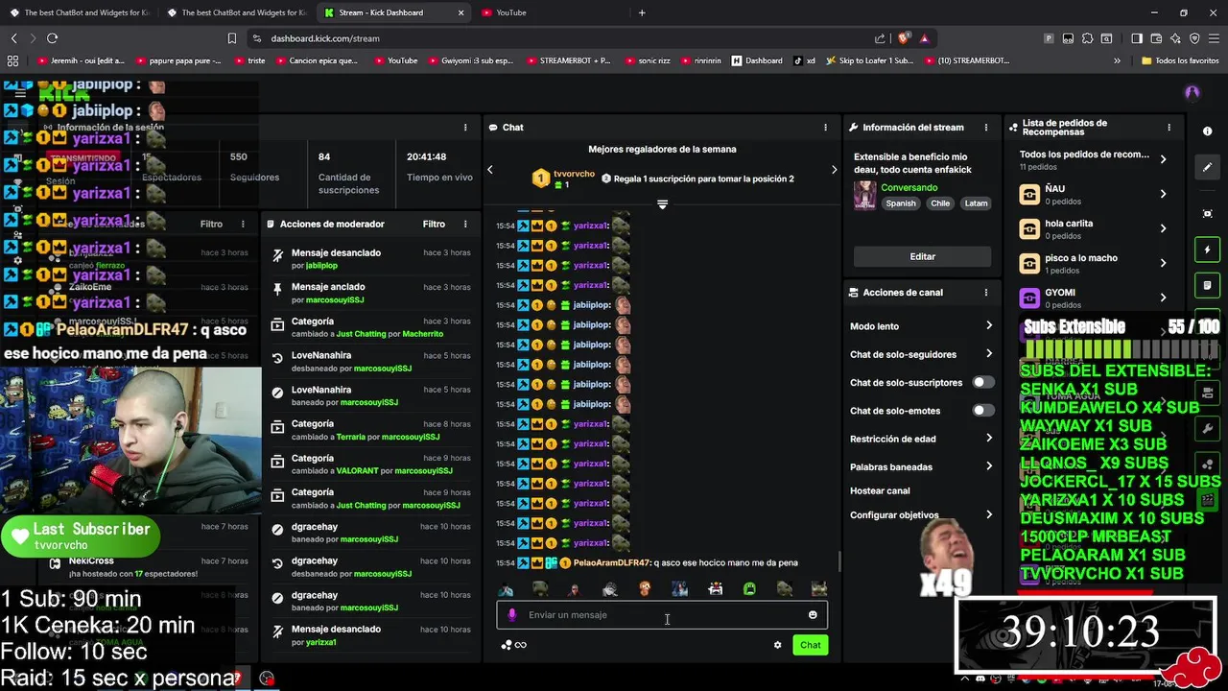Screen dimensions: 1228x691
Task: Click the camera capture icon in right sidebar
Action: click(1207, 213)
